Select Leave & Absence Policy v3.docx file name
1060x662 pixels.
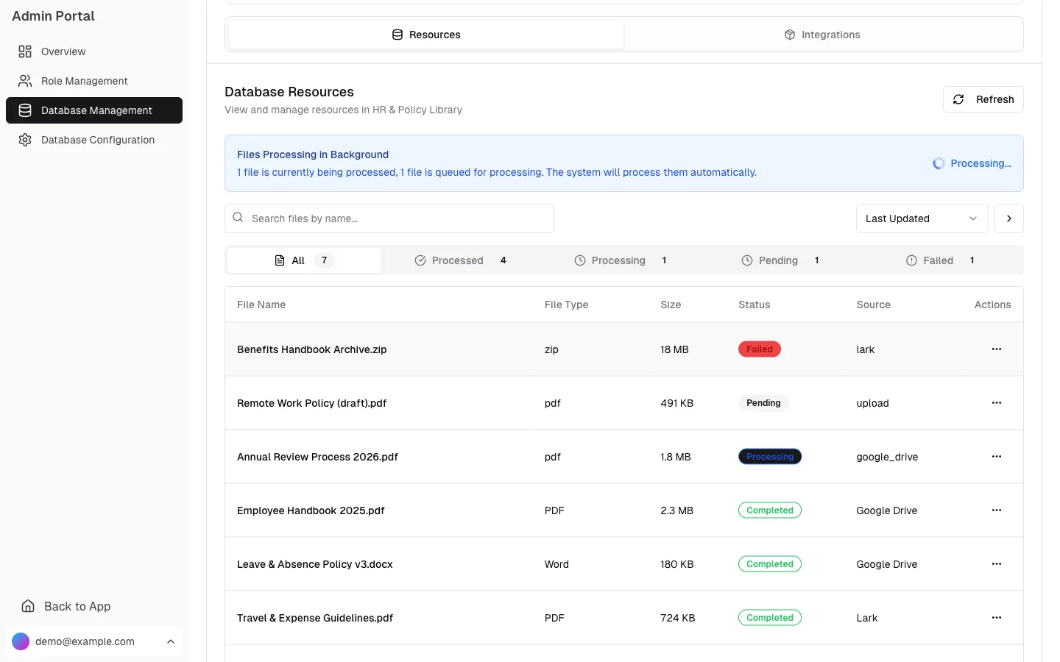(x=315, y=564)
